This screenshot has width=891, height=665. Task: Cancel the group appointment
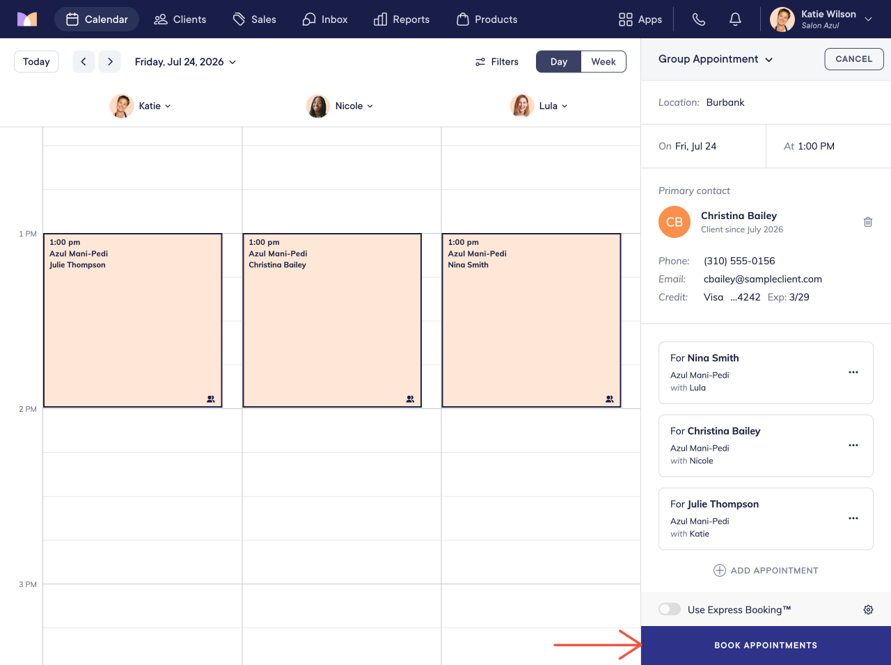click(854, 59)
